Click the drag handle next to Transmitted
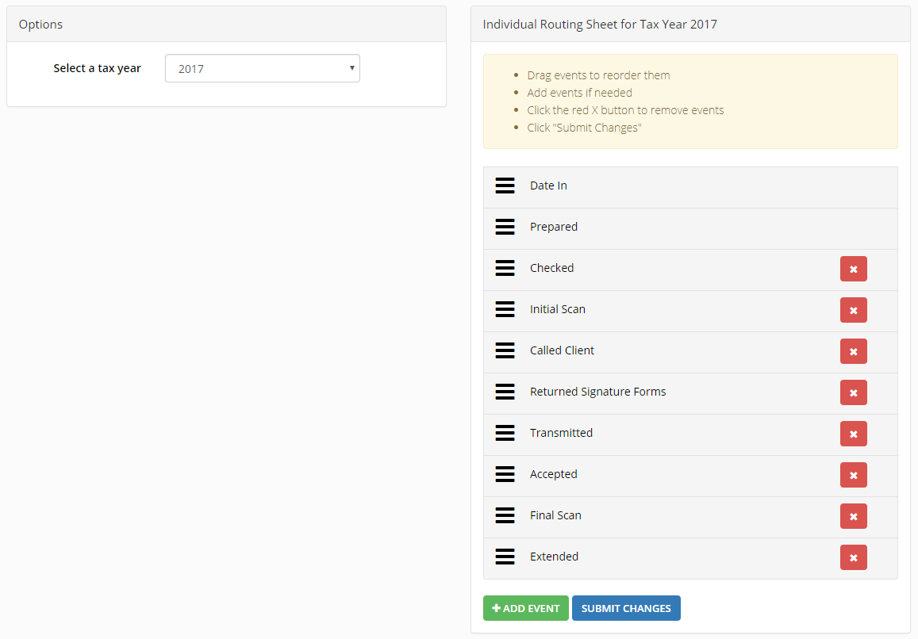 (505, 433)
